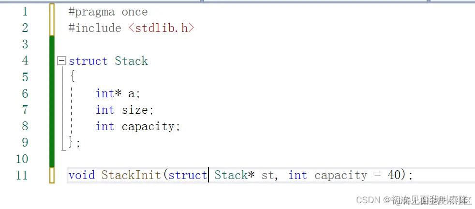
Task: Click the 'void' keyword on line 11
Action: pos(81,175)
